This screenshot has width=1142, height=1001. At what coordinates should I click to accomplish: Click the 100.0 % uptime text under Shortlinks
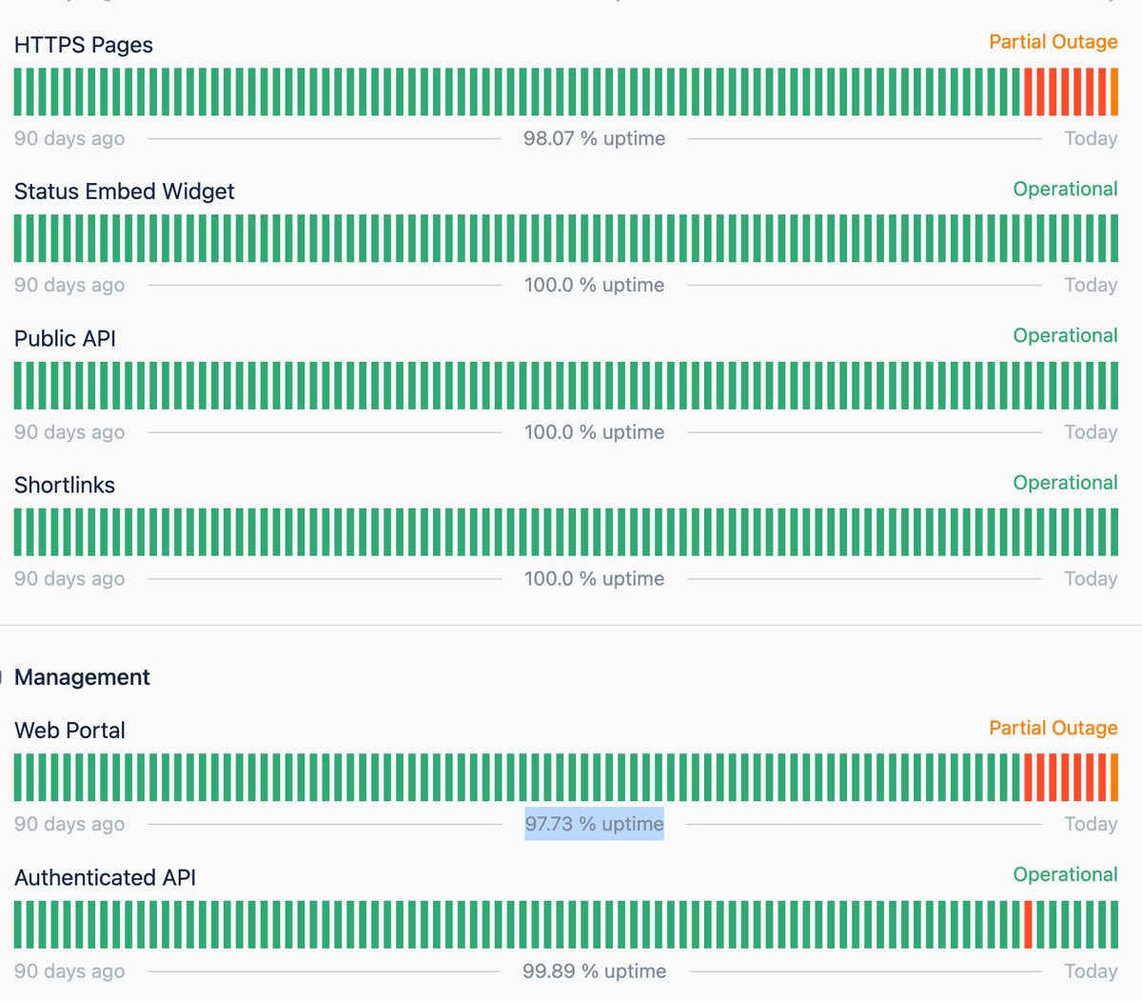click(594, 578)
